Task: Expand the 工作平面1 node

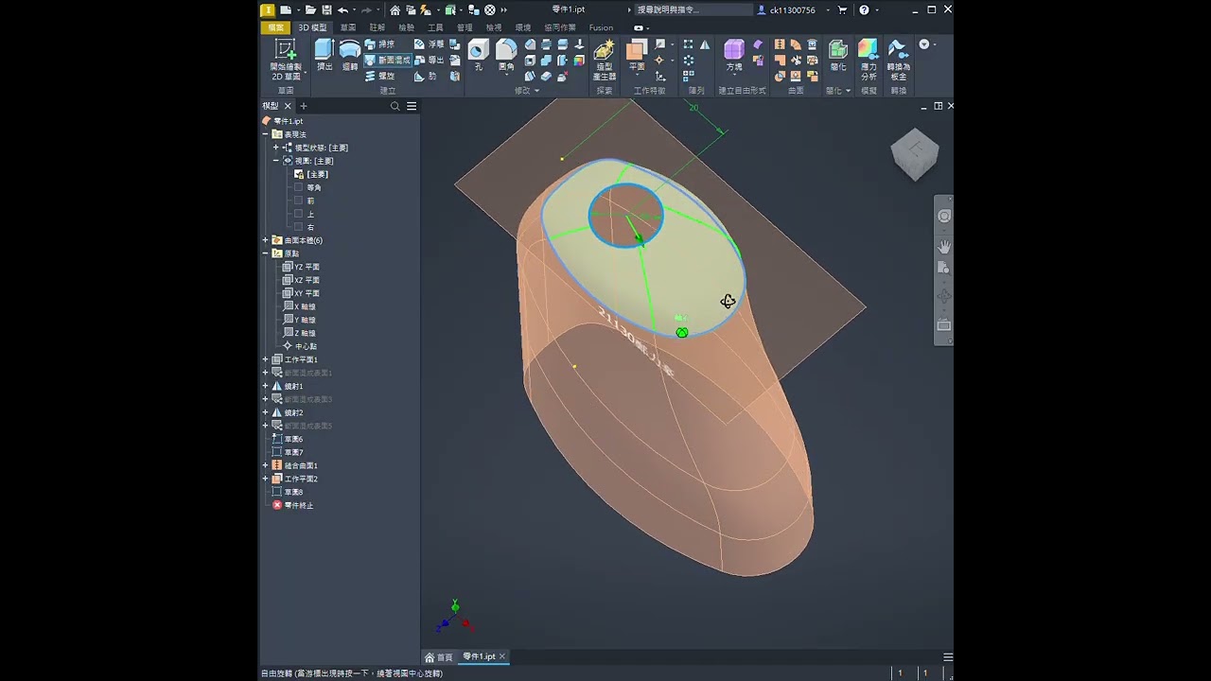Action: tap(266, 359)
